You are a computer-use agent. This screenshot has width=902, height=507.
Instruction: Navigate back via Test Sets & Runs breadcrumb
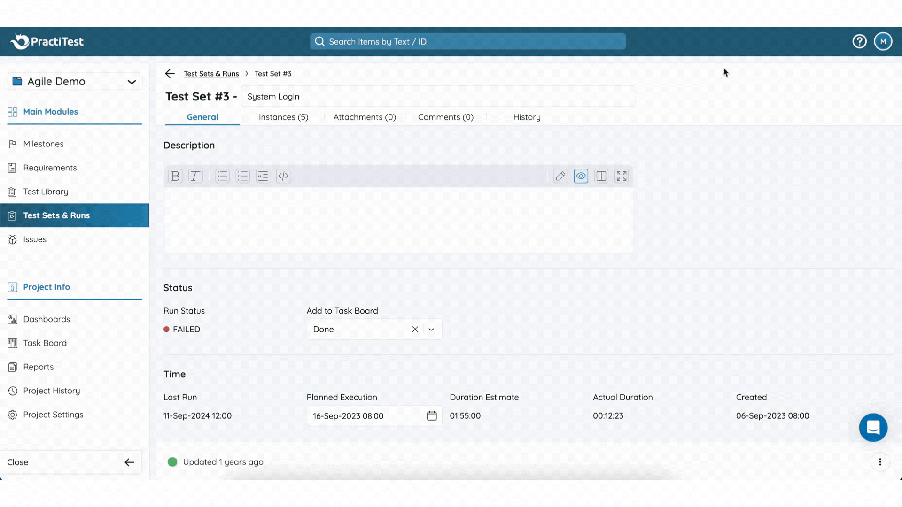pos(211,73)
